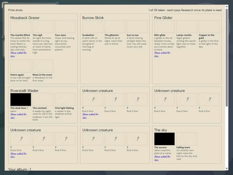Image resolution: width=233 pixels, height=175 pixels.
Task: Select the empty Vigil photo slot
Action: (x=43, y=27)
